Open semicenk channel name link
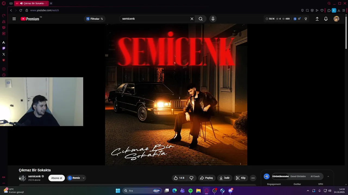 (35, 176)
